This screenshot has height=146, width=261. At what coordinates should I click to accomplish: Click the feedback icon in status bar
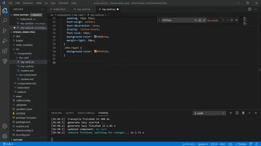[x=251, y=144]
